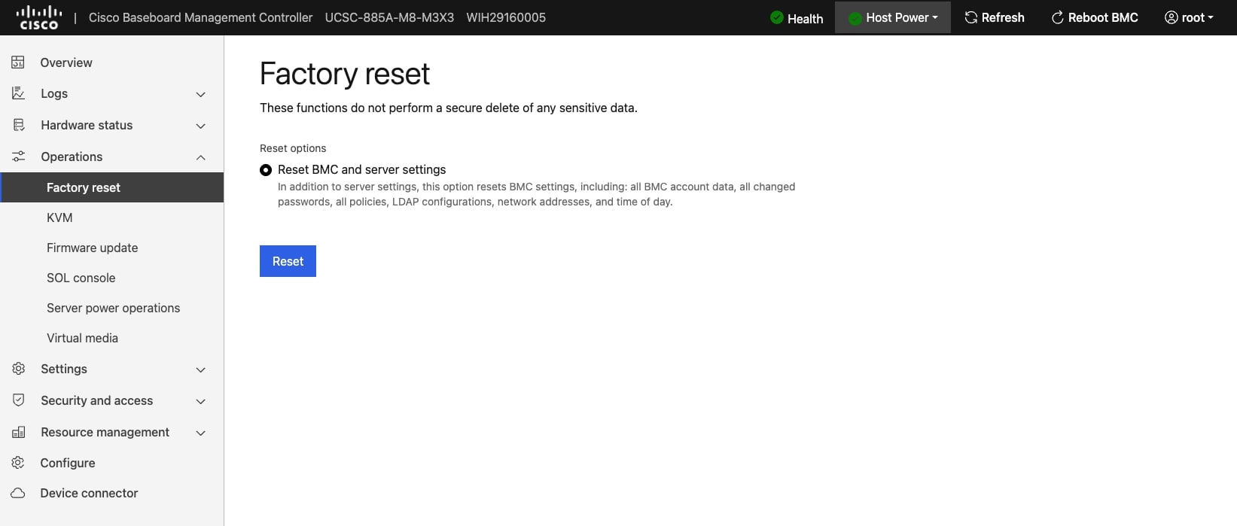Viewport: 1237px width, 526px height.
Task: Click the Overview dashboard icon
Action: [x=18, y=62]
